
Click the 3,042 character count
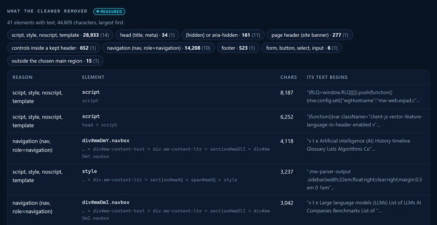[287, 203]
